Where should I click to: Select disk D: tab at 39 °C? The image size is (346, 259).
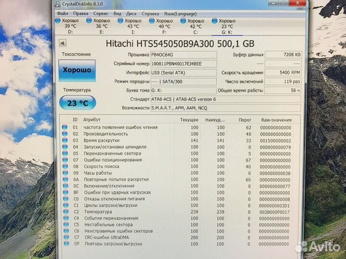point(67,26)
